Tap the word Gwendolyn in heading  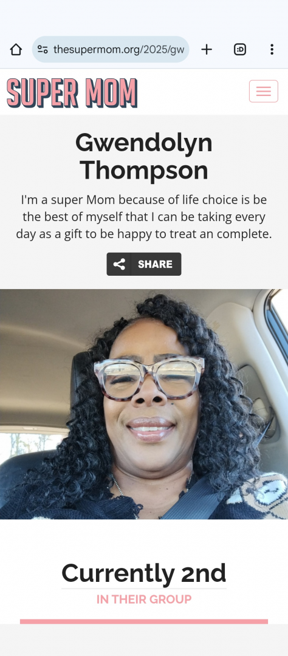click(144, 143)
